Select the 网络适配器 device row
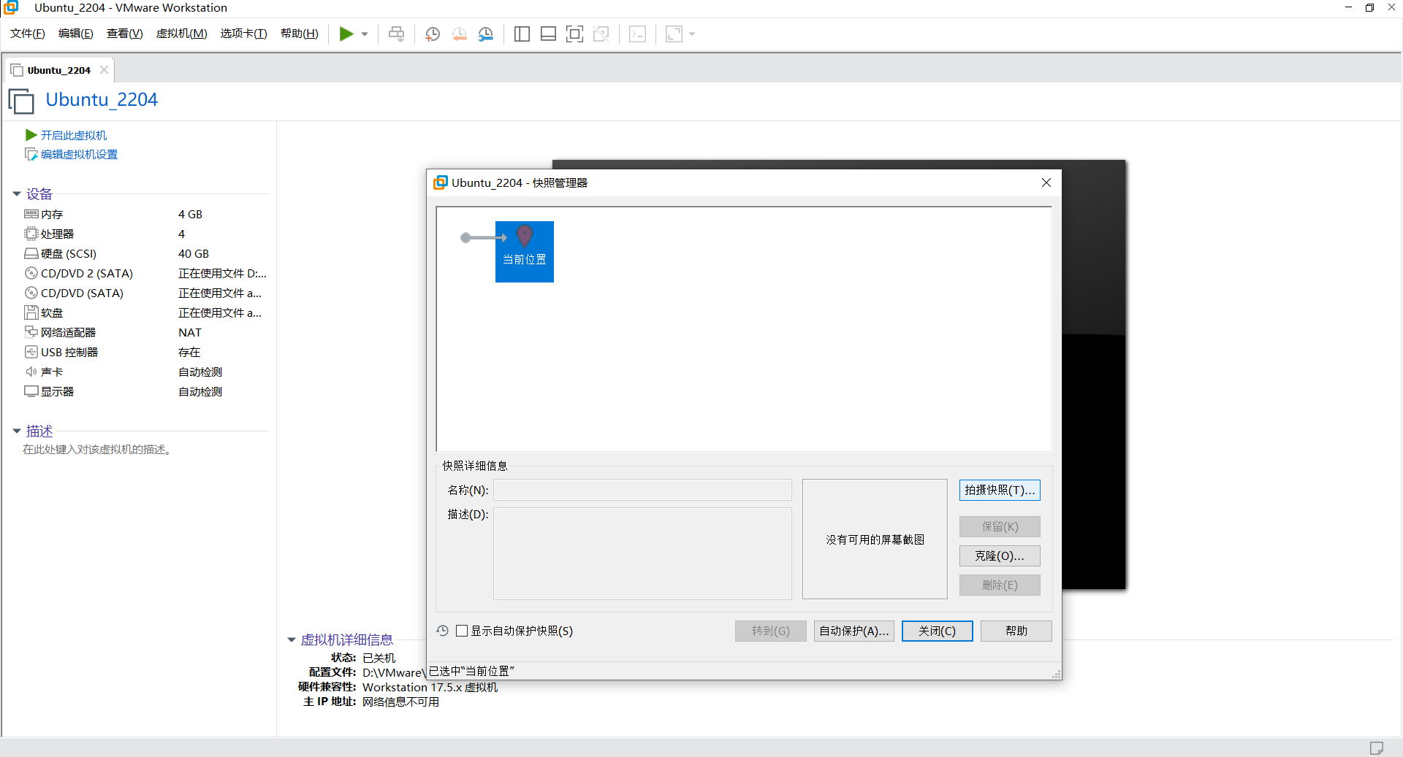The height and width of the screenshot is (757, 1403). pos(145,332)
